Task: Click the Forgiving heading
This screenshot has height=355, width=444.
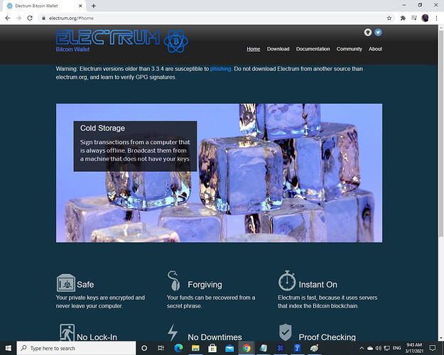Action: pos(205,285)
